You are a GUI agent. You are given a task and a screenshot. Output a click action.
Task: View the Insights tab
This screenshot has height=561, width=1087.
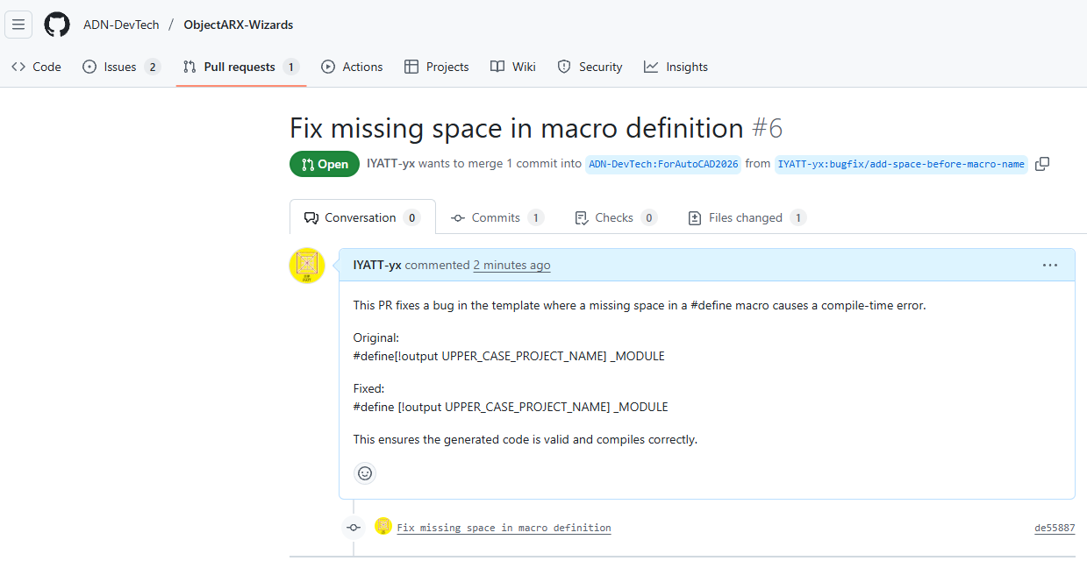click(x=676, y=67)
